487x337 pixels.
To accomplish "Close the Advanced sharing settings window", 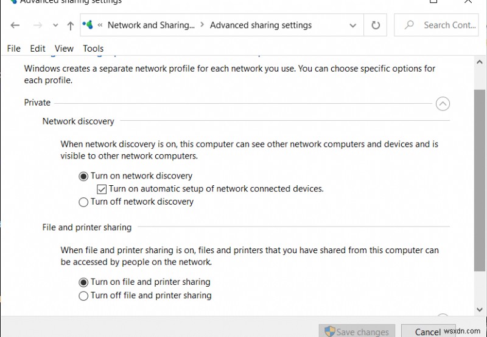I will point(468,2).
